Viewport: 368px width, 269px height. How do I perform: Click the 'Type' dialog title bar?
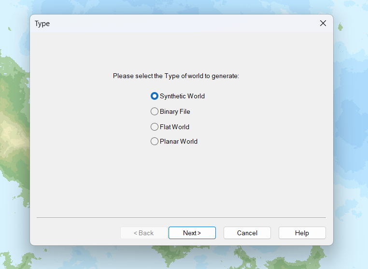click(169, 23)
